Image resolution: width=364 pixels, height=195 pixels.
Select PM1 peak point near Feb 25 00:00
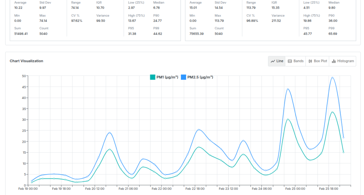tap(288, 120)
